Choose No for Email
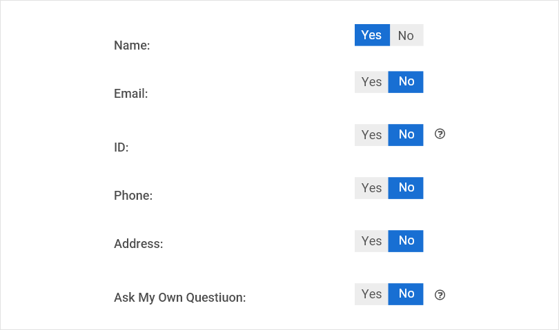559x330 pixels. point(406,82)
